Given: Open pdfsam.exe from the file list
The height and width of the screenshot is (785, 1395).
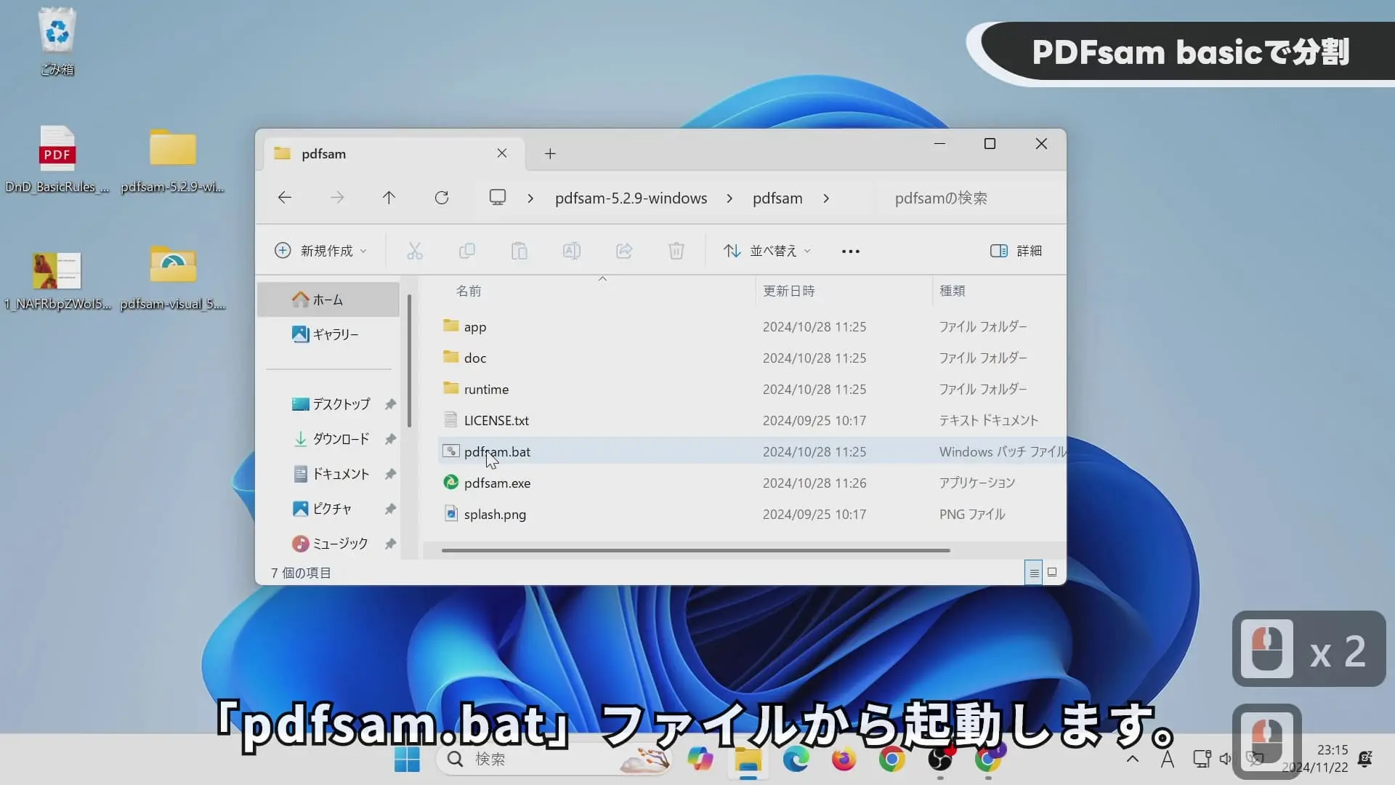Looking at the screenshot, I should [x=497, y=483].
